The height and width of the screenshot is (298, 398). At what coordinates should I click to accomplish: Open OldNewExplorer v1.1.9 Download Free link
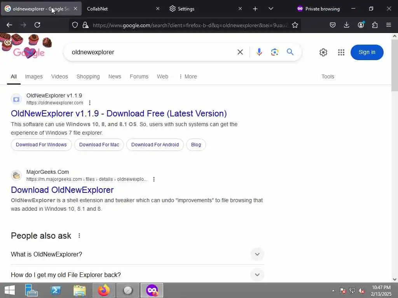[119, 114]
